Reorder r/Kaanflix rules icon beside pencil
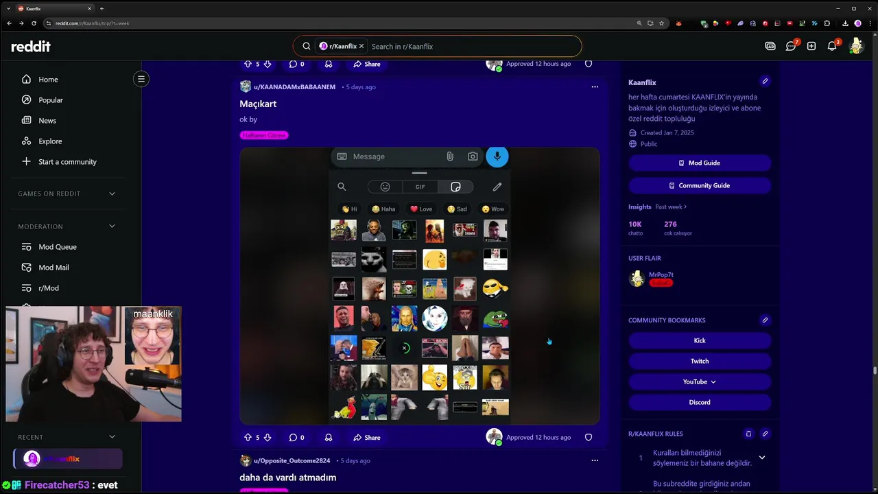Viewport: 878px width, 494px height. pos(748,434)
